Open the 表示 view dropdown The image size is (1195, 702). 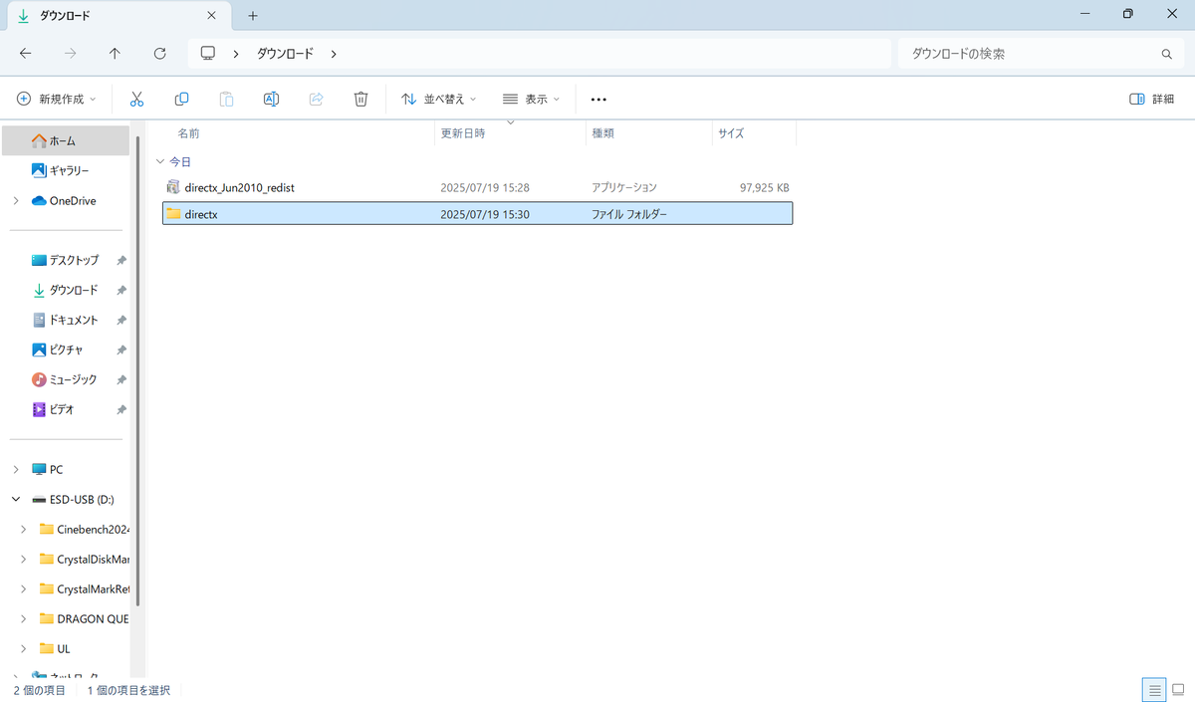coord(531,99)
